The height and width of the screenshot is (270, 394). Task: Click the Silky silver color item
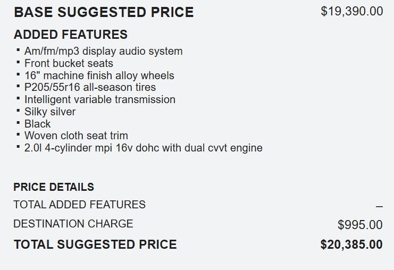[x=50, y=112]
